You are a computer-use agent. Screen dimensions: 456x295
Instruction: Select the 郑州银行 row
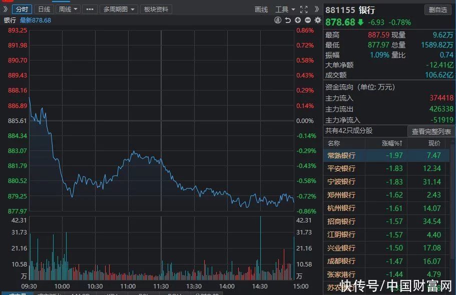pyautogui.click(x=386, y=195)
